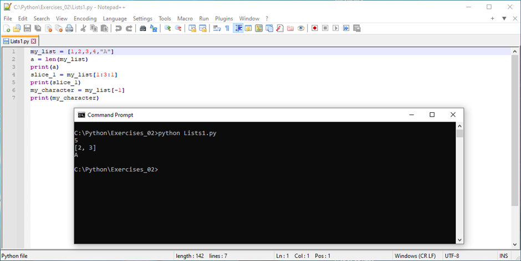This screenshot has width=521, height=261.
Task: Undo the last edit via toolbar
Action: coord(118,28)
